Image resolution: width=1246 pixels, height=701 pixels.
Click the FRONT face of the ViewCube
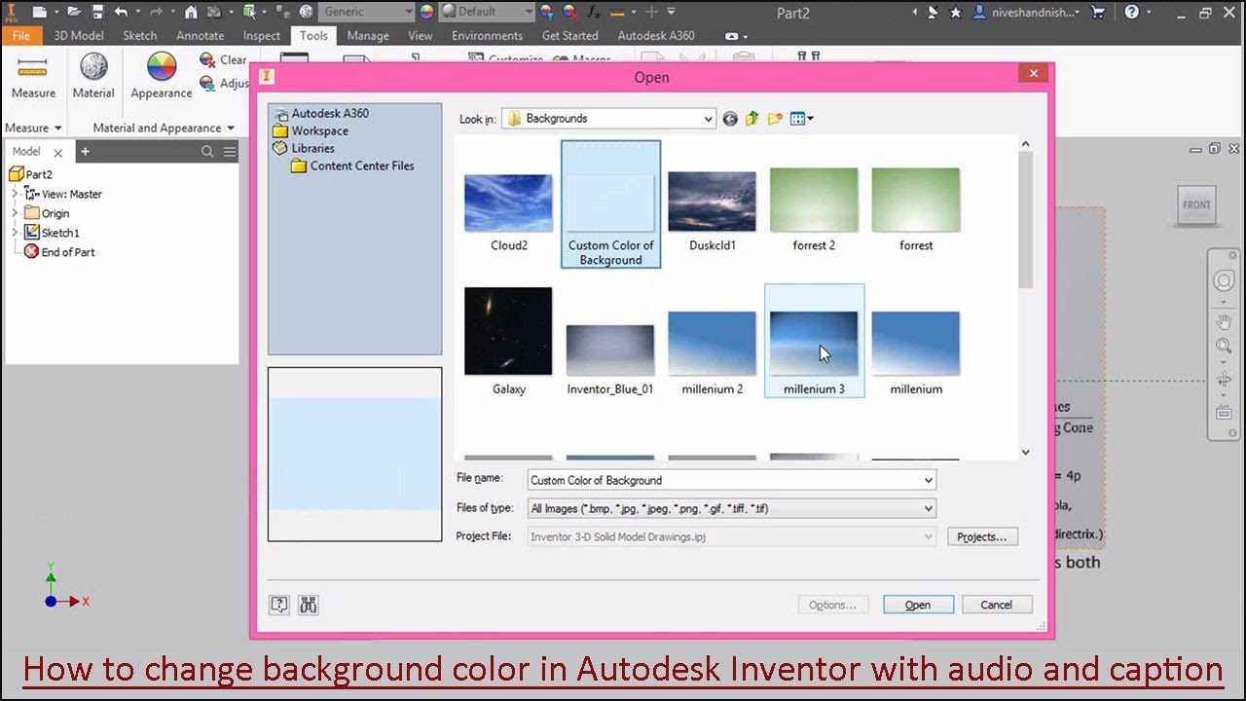1196,204
